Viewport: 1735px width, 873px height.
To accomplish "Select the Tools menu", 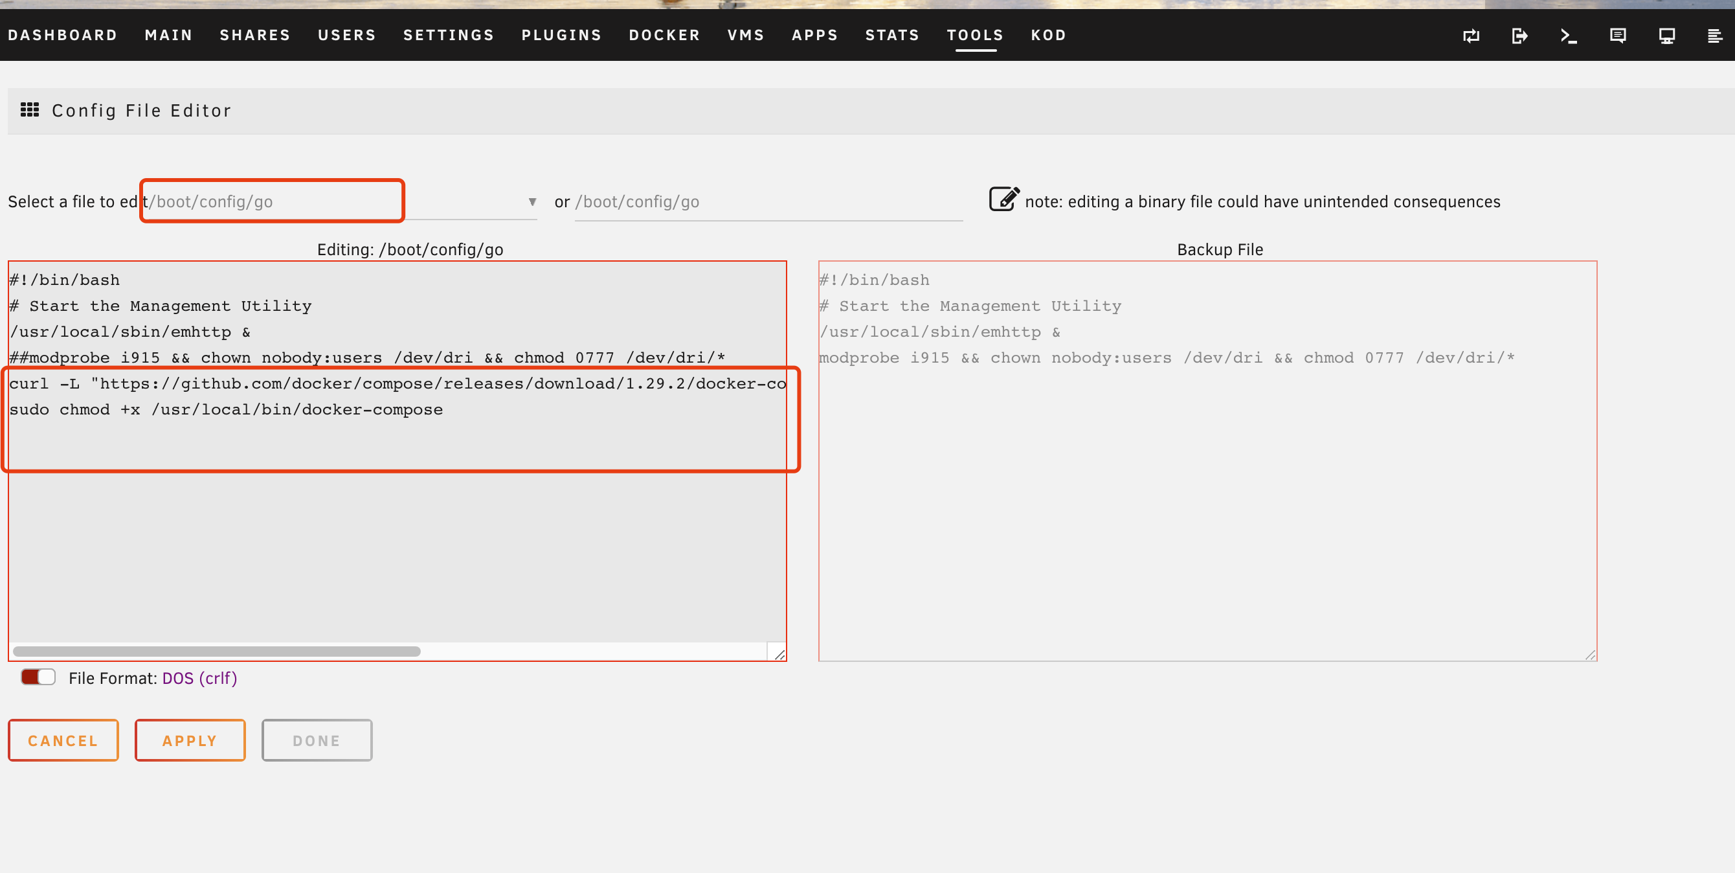I will (975, 35).
